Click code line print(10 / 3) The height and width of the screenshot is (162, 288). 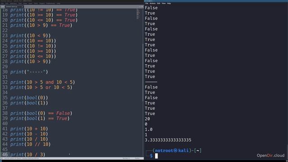(x=27, y=154)
